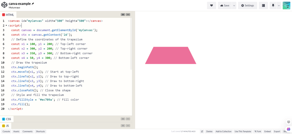
Task: Click line number 10 in the gutter
Action: 3,63
